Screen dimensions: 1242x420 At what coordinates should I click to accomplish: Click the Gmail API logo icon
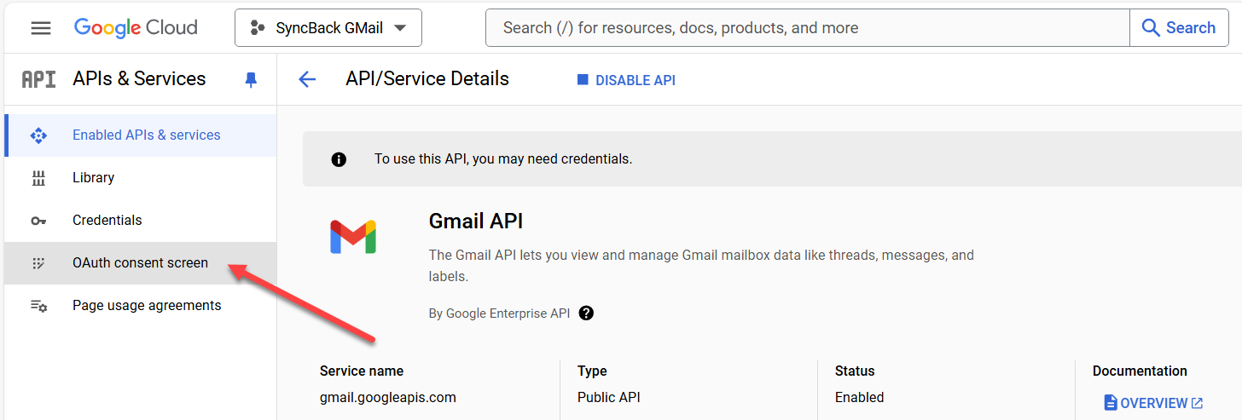point(353,237)
